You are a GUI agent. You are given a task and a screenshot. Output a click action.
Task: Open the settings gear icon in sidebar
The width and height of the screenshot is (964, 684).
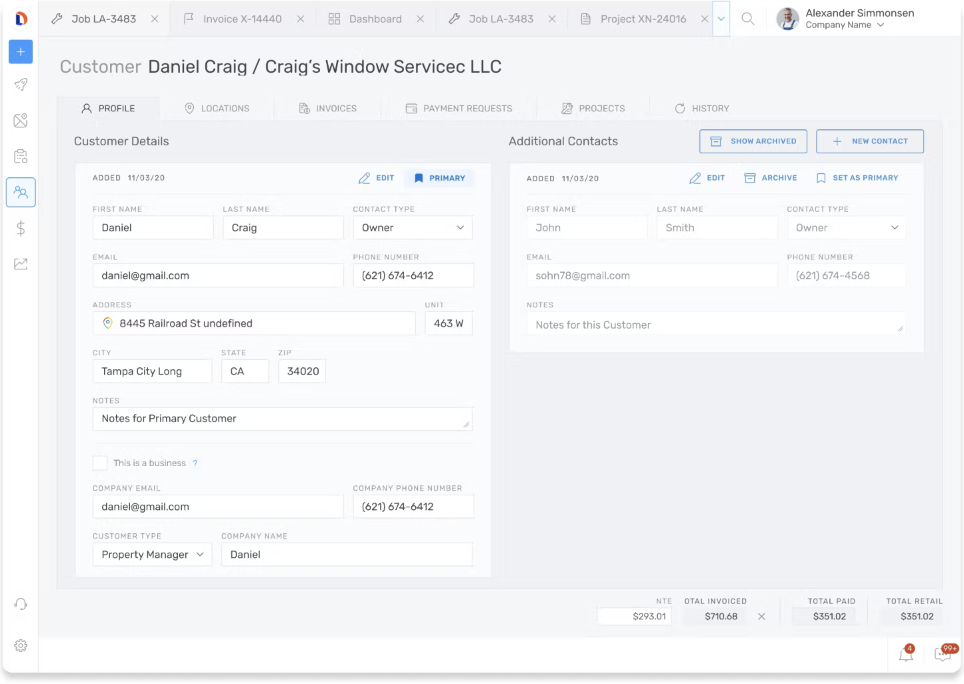pyautogui.click(x=21, y=645)
